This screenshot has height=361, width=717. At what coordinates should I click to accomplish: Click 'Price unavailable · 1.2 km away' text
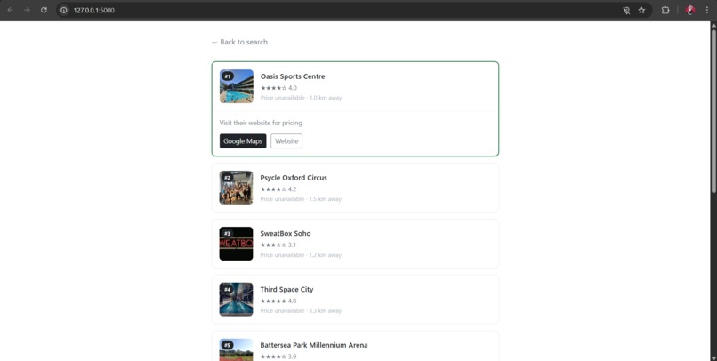pyautogui.click(x=301, y=255)
